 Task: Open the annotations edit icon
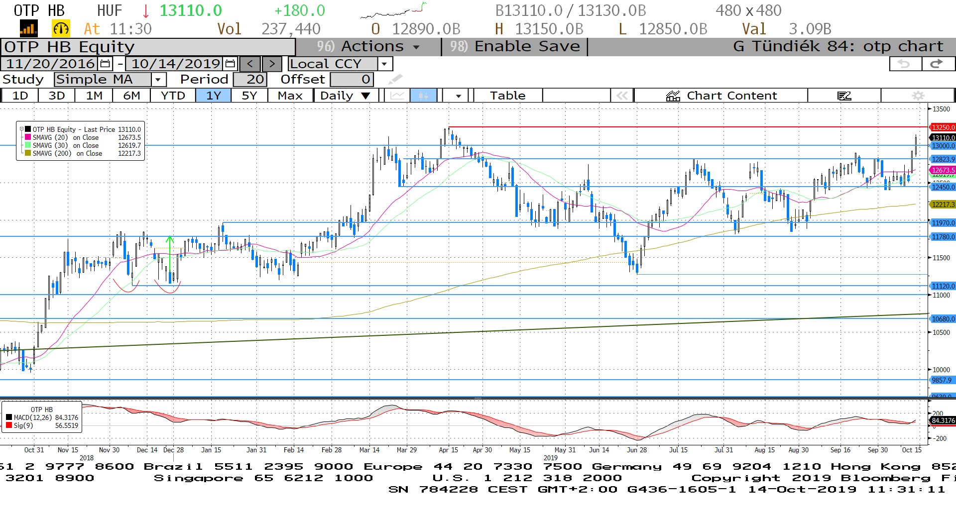point(844,96)
